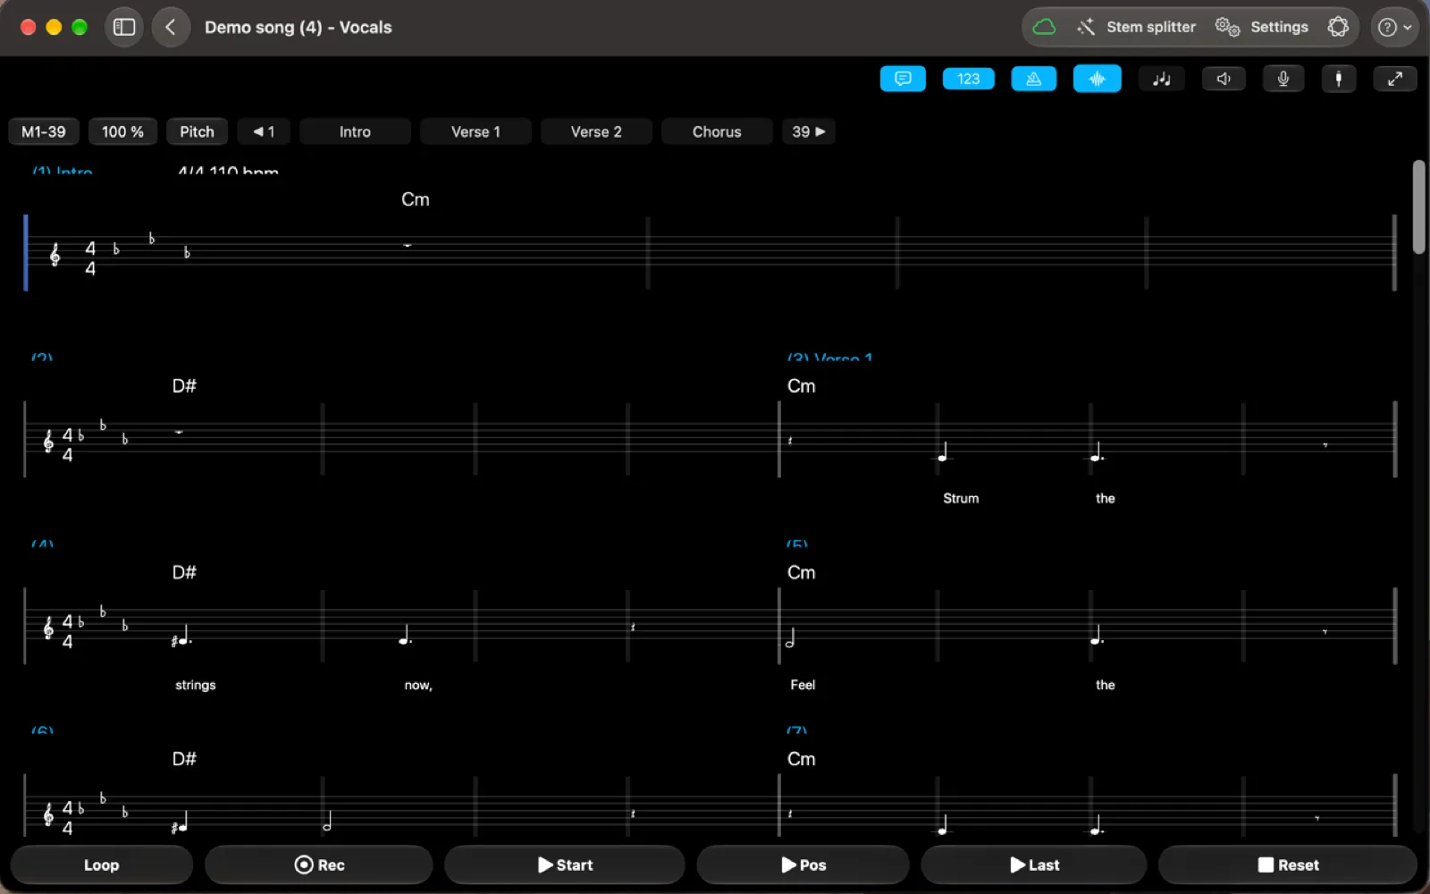The image size is (1430, 894).
Task: Toggle the music notes display
Action: (1161, 79)
